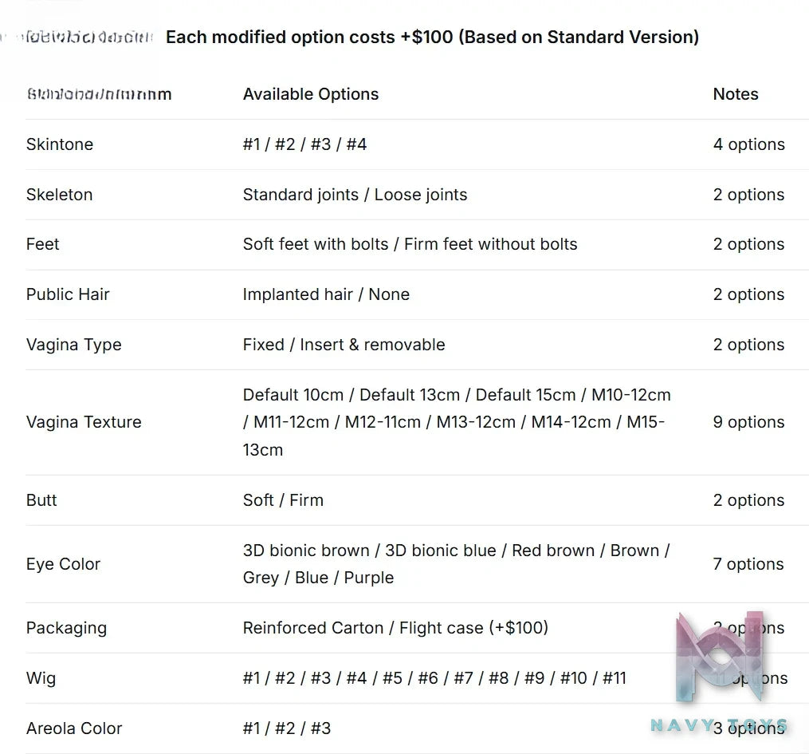The width and height of the screenshot is (809, 754).
Task: Click the Eye Color row label
Action: pos(63,564)
